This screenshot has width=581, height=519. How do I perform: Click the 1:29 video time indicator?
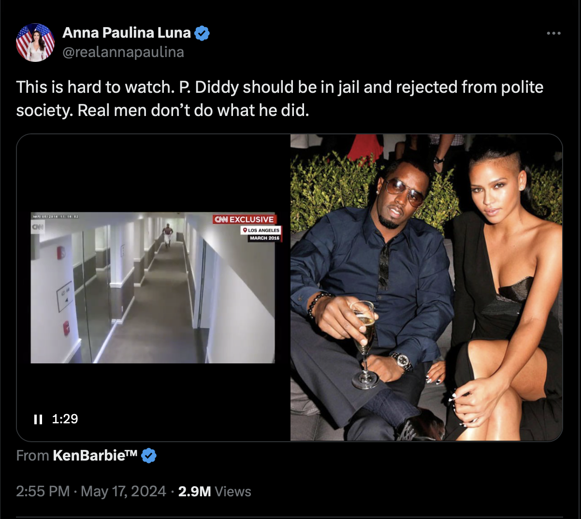click(65, 419)
